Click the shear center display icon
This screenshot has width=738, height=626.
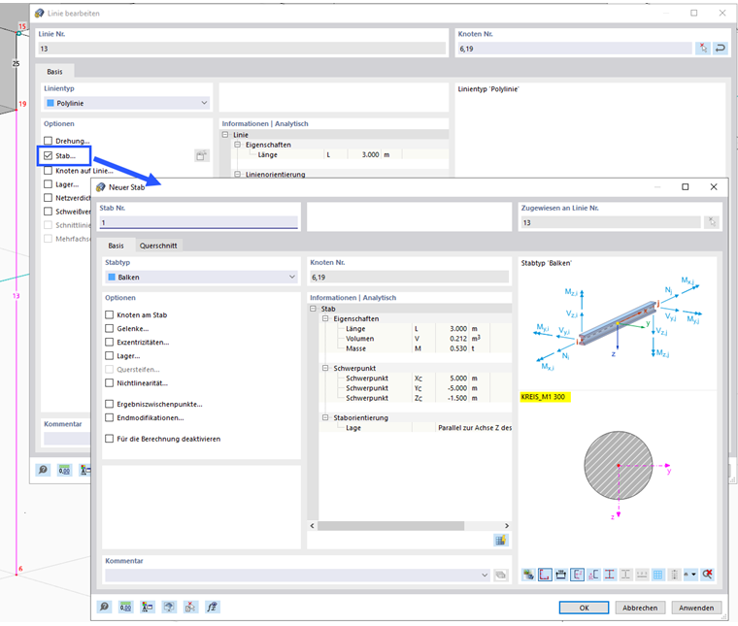(593, 575)
